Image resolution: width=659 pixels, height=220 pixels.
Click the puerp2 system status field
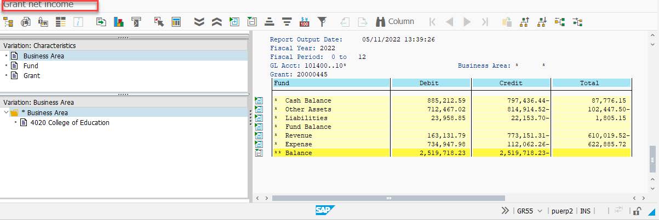point(562,211)
